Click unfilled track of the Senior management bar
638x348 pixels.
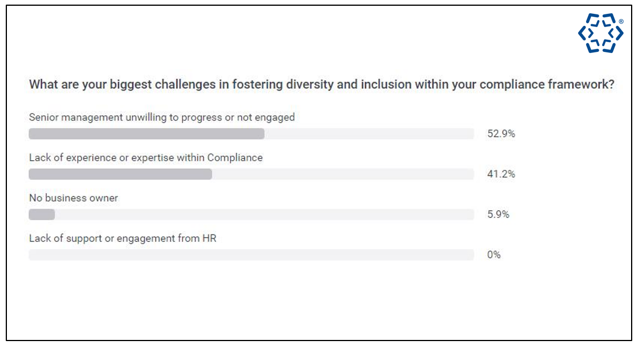click(x=369, y=134)
